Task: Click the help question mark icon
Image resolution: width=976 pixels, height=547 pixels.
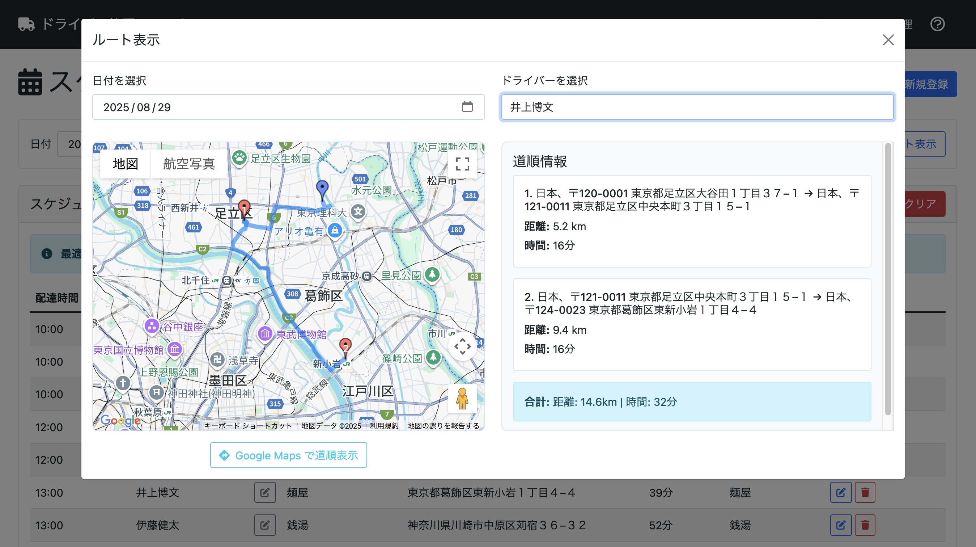Action: [937, 24]
